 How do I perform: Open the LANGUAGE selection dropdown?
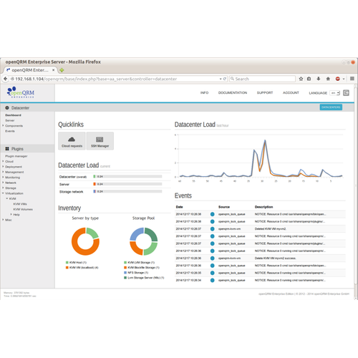[x=335, y=93]
